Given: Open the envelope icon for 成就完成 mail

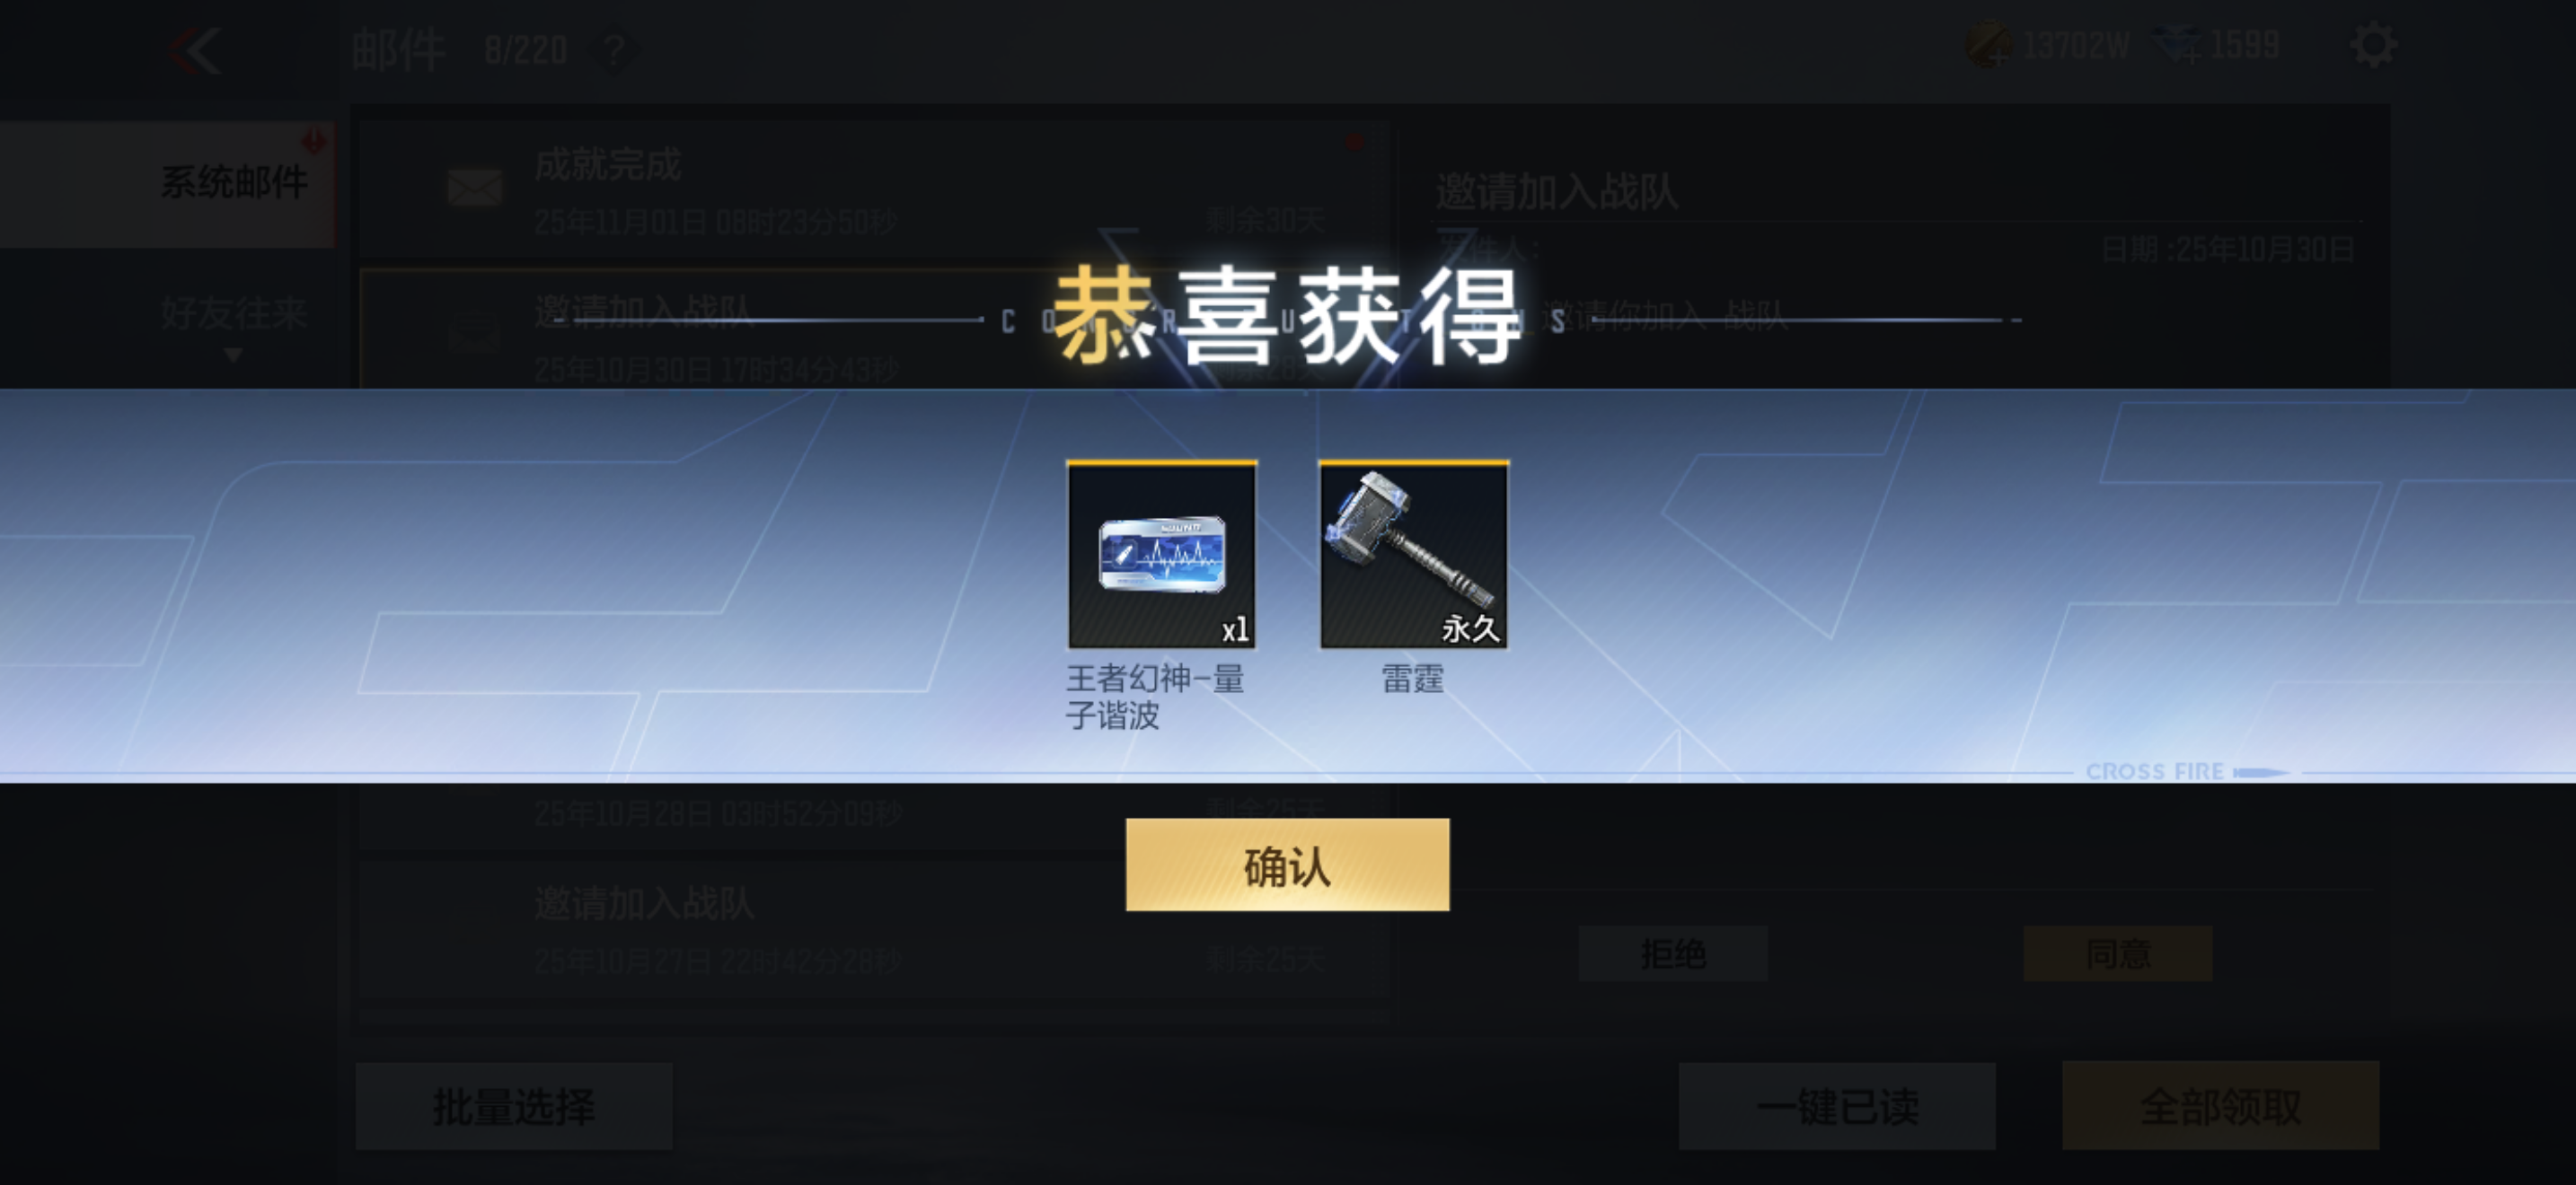Looking at the screenshot, I should (x=475, y=187).
